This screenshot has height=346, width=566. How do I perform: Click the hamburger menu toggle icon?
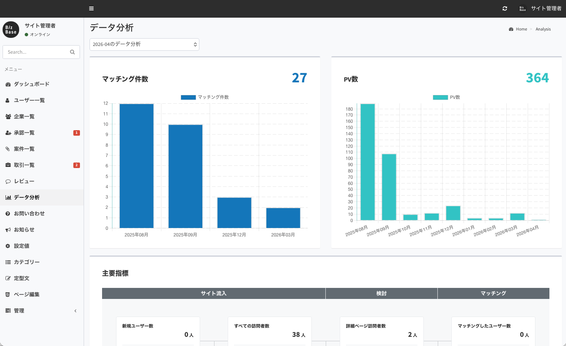(x=91, y=8)
